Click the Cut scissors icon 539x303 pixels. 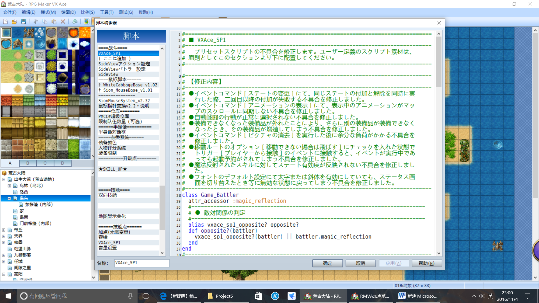click(36, 22)
